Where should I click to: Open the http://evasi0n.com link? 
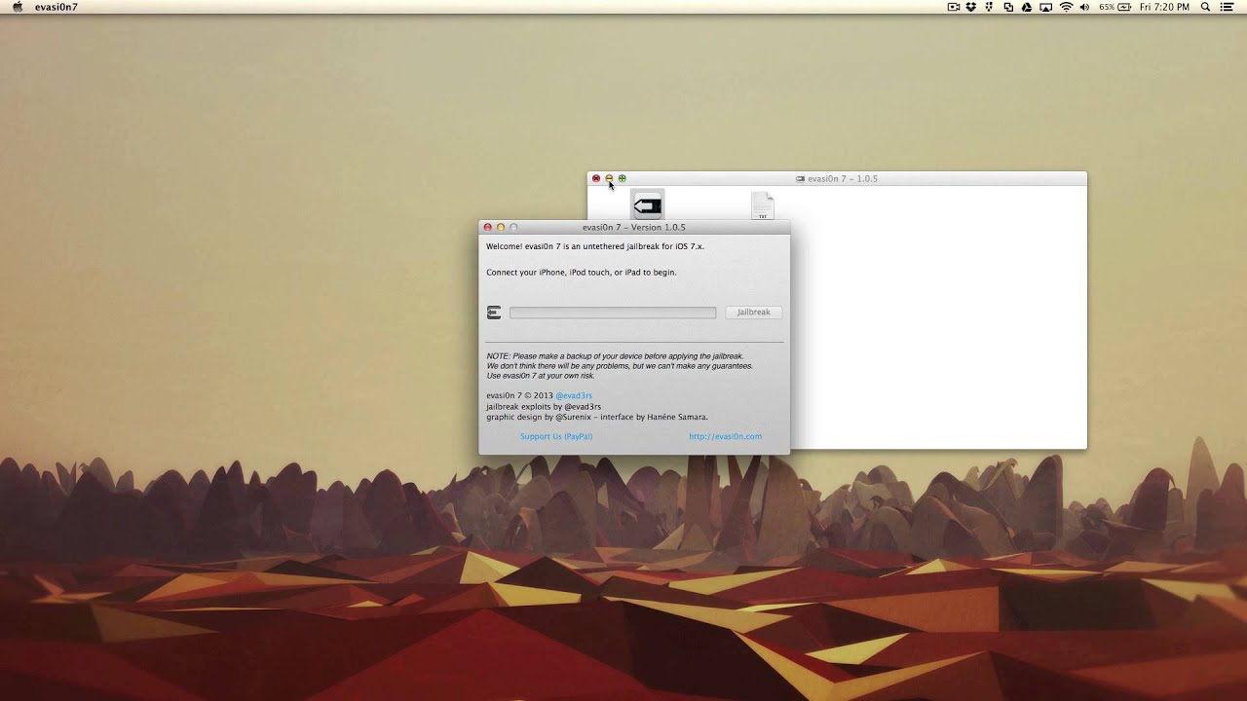coord(725,436)
